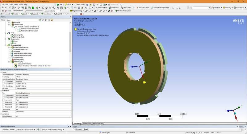The image size is (247, 134).
Task: Click the cyan iso ball on the triad
Action: coord(235,113)
